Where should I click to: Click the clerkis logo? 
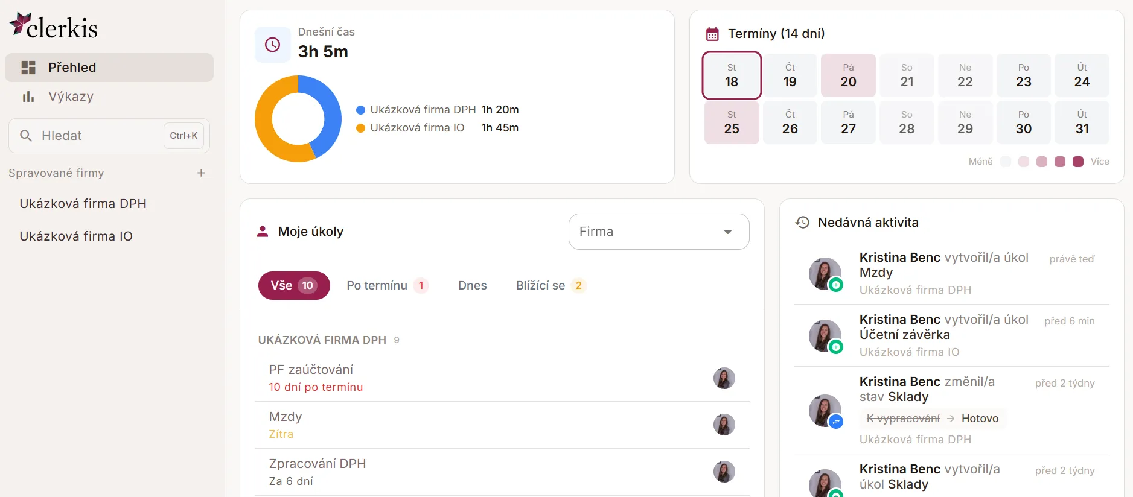pyautogui.click(x=54, y=27)
